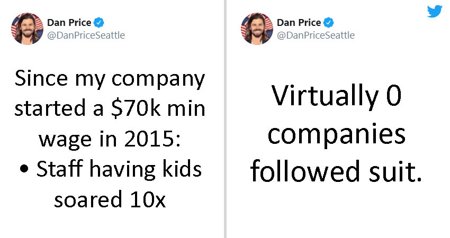Open Dan Price's avatar in the right tweet
The height and width of the screenshot is (238, 450).
[x=257, y=29]
